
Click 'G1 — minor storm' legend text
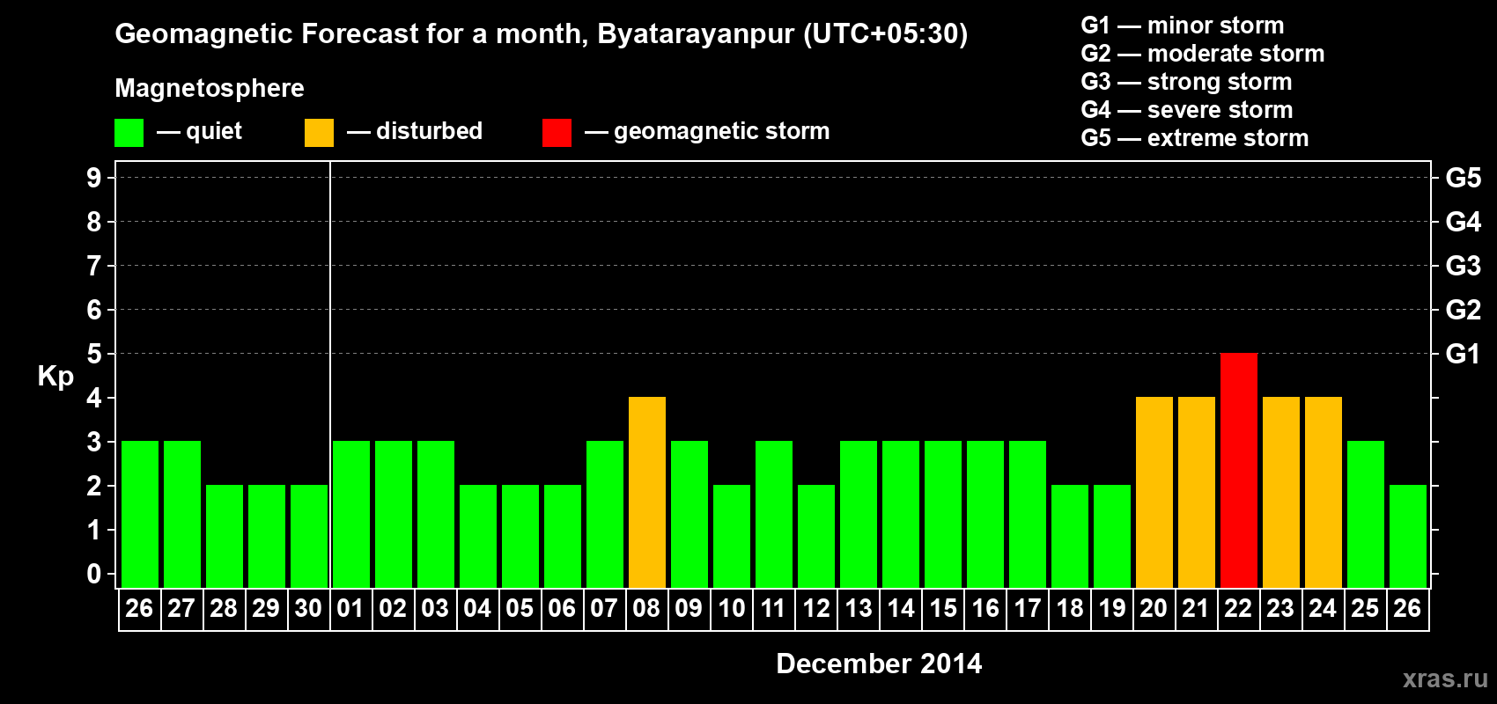point(1182,26)
